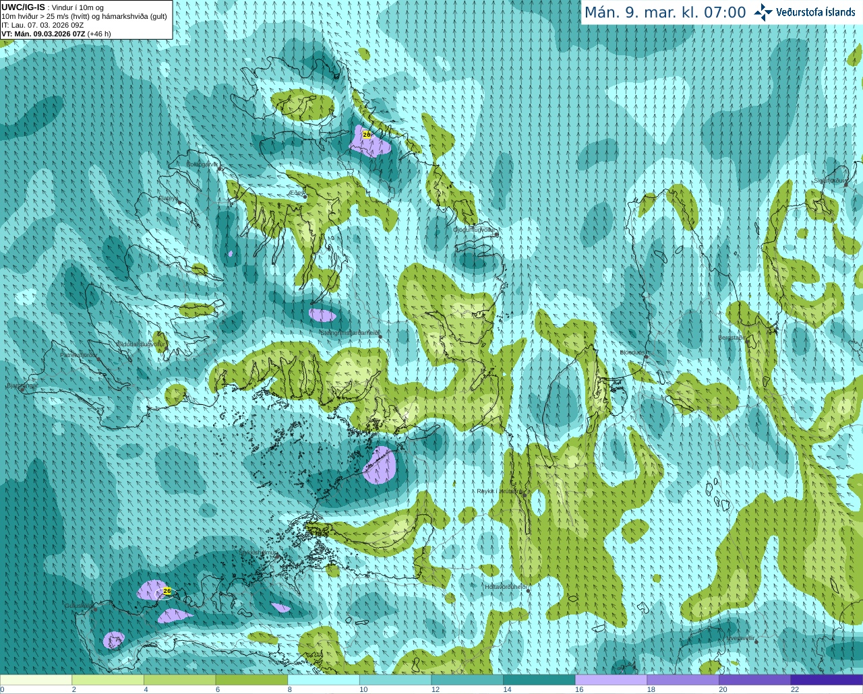Click the 12–14 m/s teal legend swatch
The width and height of the screenshot is (863, 694).
(467, 680)
